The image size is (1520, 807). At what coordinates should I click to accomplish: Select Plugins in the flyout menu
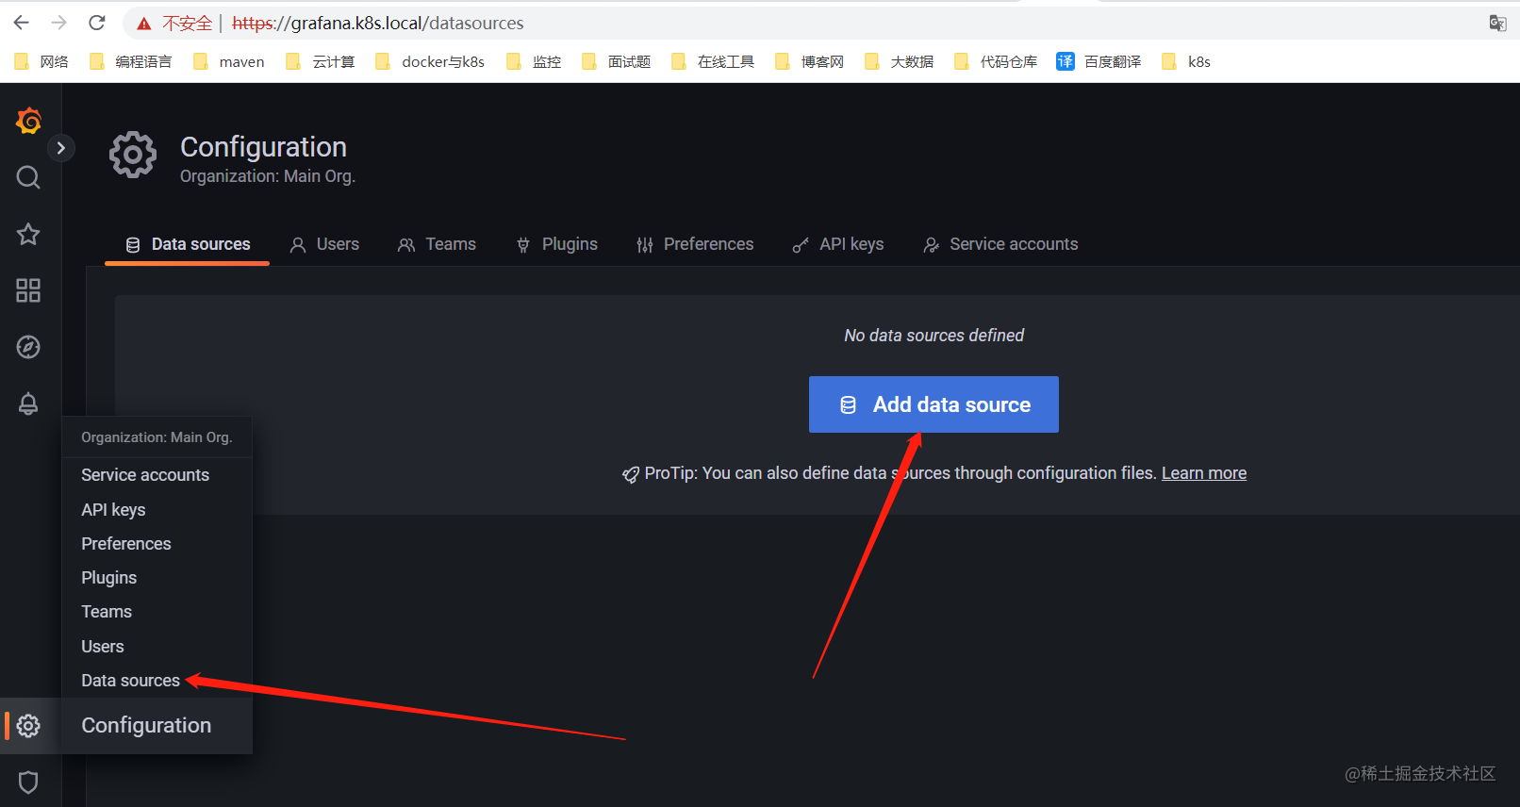108,578
